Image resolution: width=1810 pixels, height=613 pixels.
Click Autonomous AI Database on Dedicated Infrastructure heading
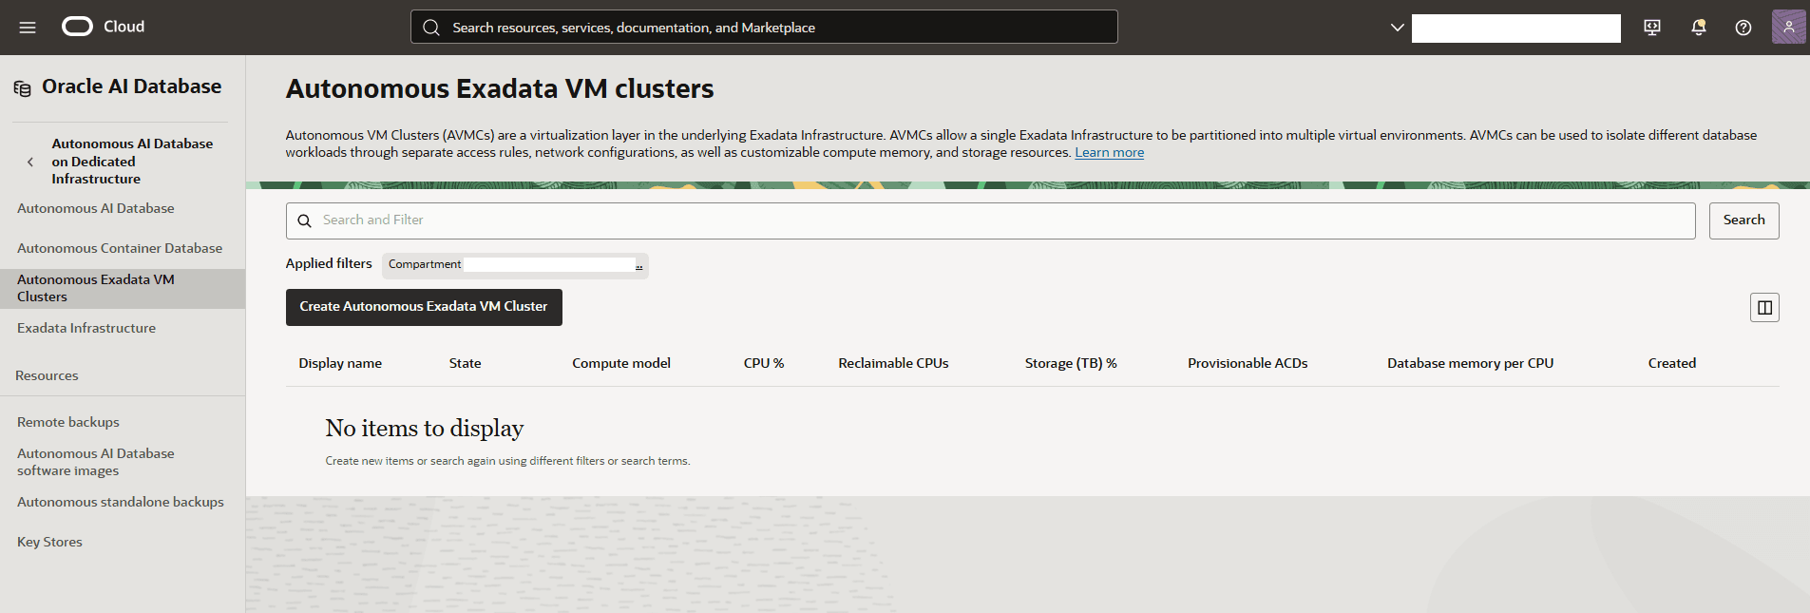tap(132, 162)
